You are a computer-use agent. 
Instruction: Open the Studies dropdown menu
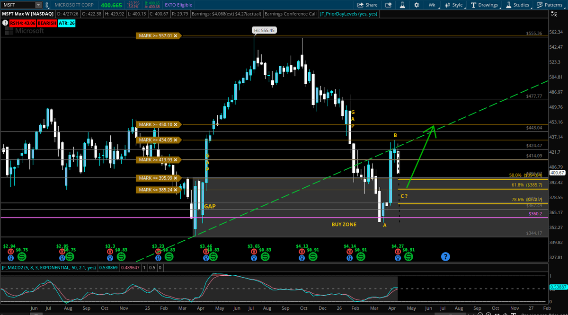[518, 5]
